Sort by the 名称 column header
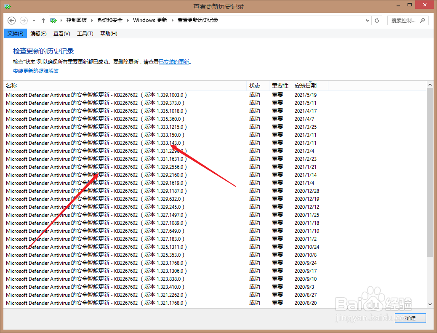 [125, 86]
